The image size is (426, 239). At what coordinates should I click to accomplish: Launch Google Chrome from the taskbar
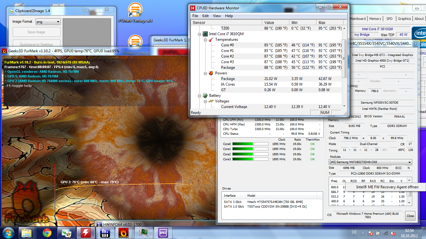click(x=47, y=233)
